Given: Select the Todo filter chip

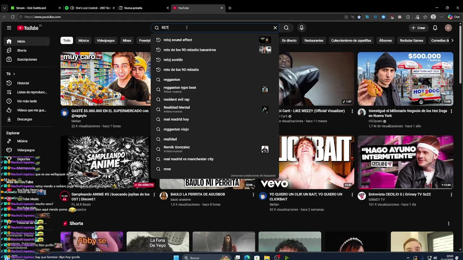Looking at the screenshot, I should (67, 40).
